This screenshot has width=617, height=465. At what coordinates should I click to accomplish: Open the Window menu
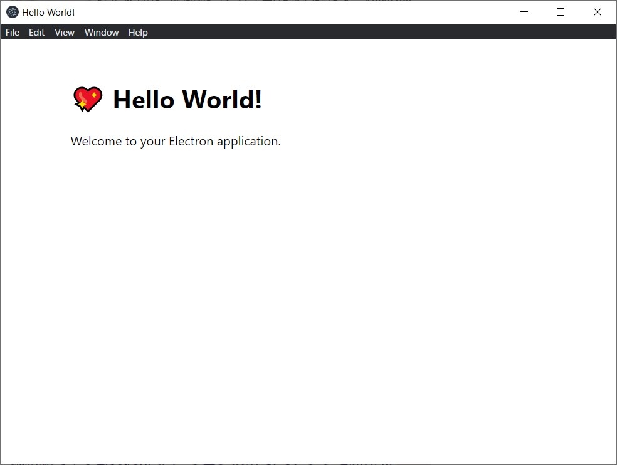(x=102, y=32)
